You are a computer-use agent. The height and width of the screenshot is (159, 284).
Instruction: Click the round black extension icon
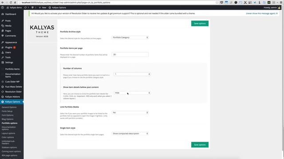pyautogui.click(x=236, y=3)
